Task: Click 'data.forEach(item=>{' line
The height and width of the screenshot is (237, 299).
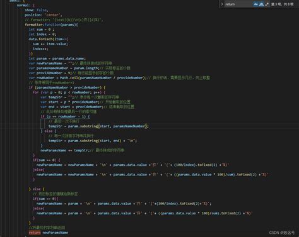Action: pos(49,39)
